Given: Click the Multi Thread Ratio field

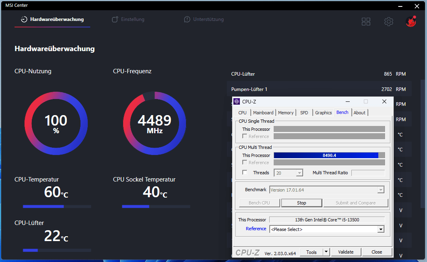Looking at the screenshot, I should [368, 173].
